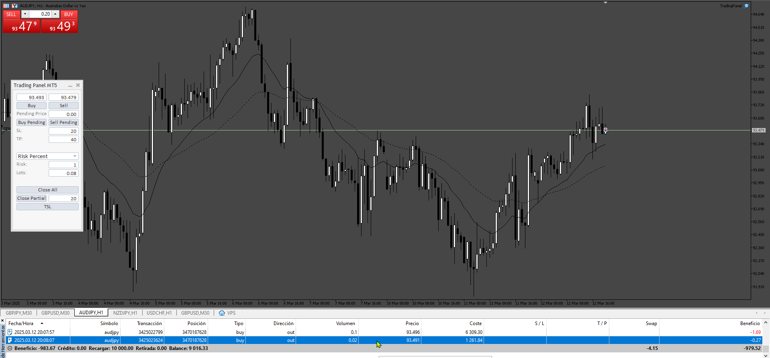This screenshot has height=358, width=770.
Task: Click the deal icon for 20:07:57 row
Action: [10, 332]
